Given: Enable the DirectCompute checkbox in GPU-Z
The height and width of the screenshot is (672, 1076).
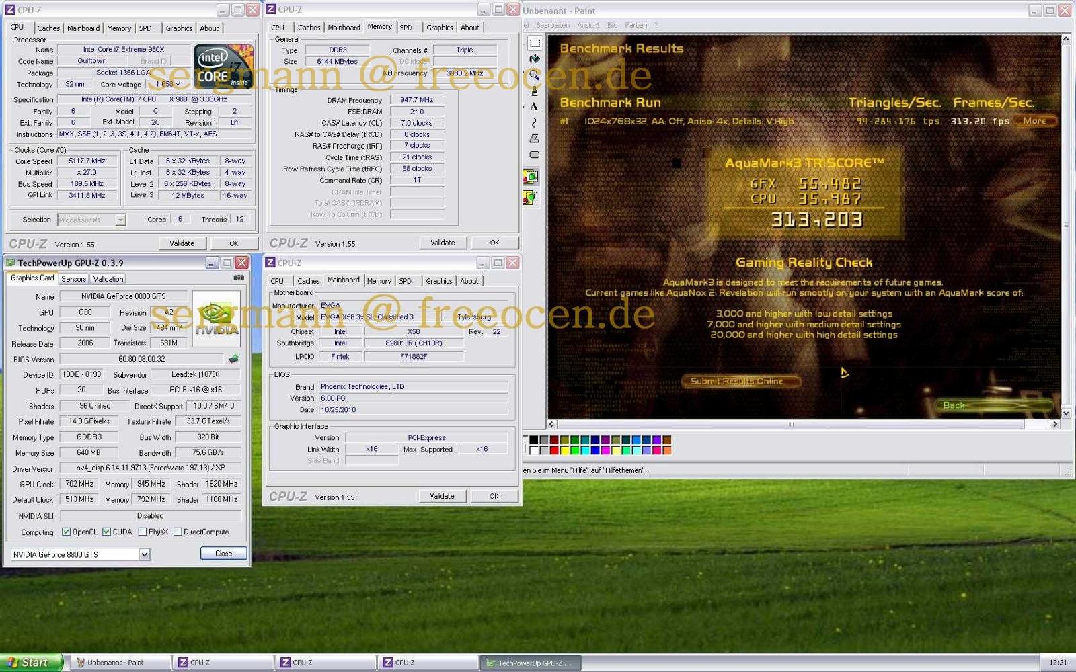Looking at the screenshot, I should point(178,532).
